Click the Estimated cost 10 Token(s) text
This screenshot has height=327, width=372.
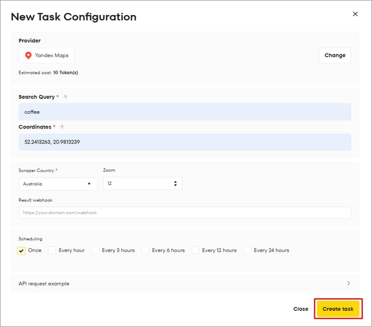point(48,72)
